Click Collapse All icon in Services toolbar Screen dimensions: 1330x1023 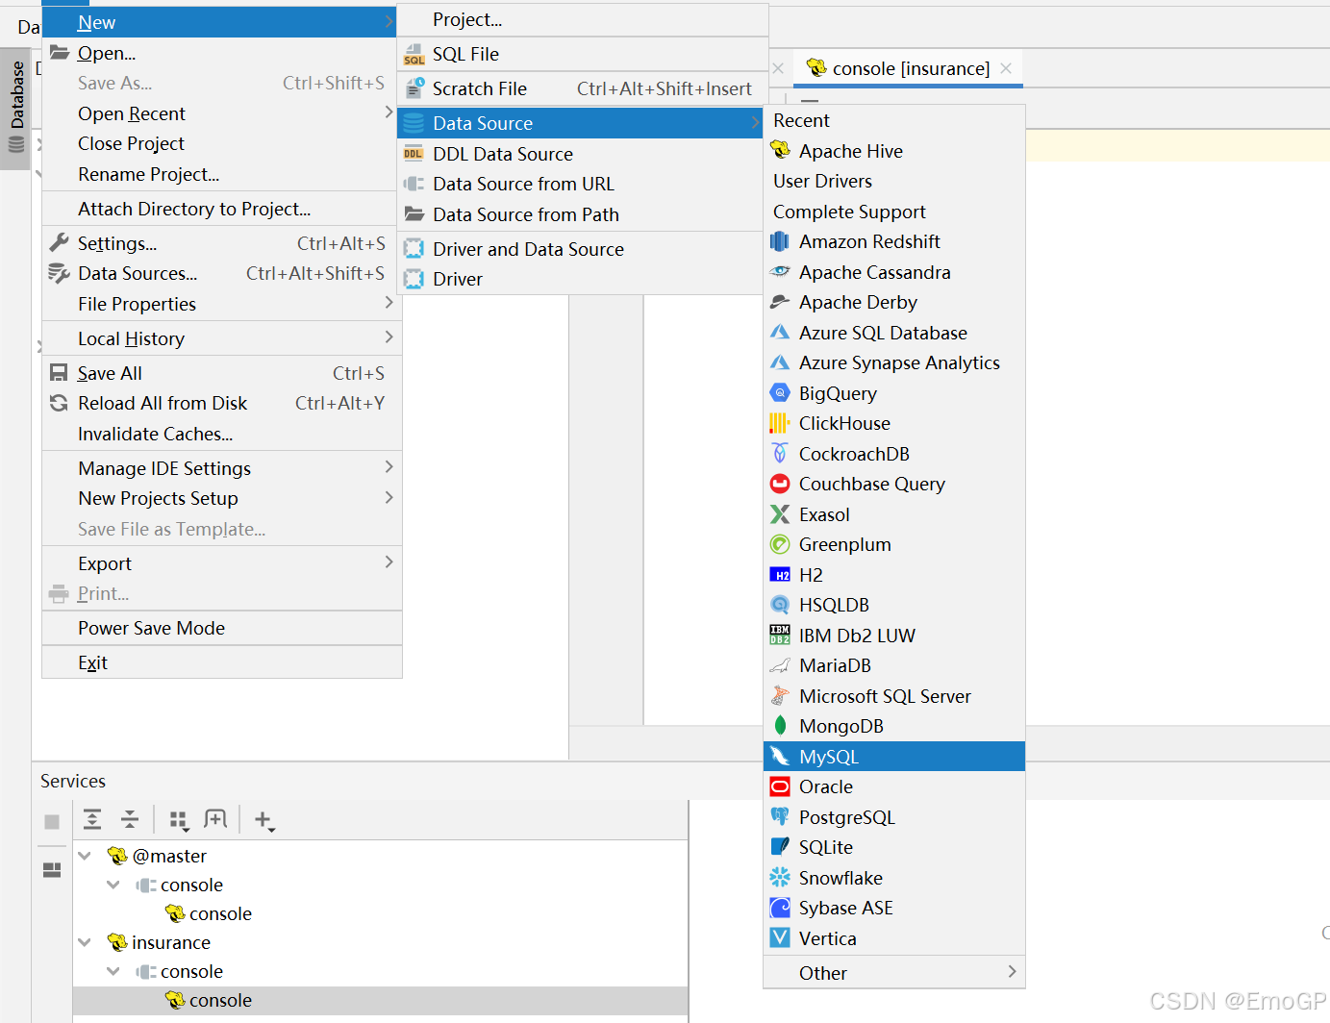pos(130,819)
